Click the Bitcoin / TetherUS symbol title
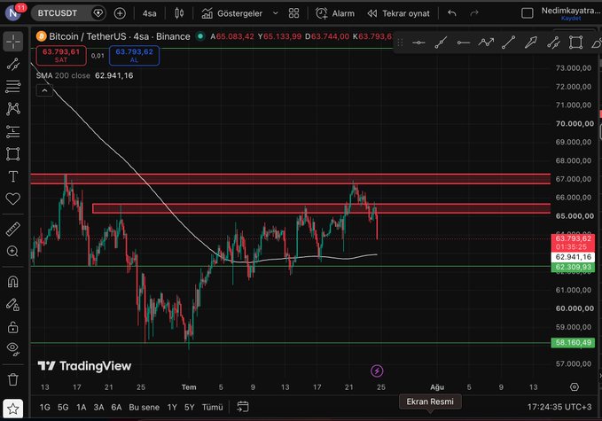Screen dimensions: 602x421 (x=87, y=36)
